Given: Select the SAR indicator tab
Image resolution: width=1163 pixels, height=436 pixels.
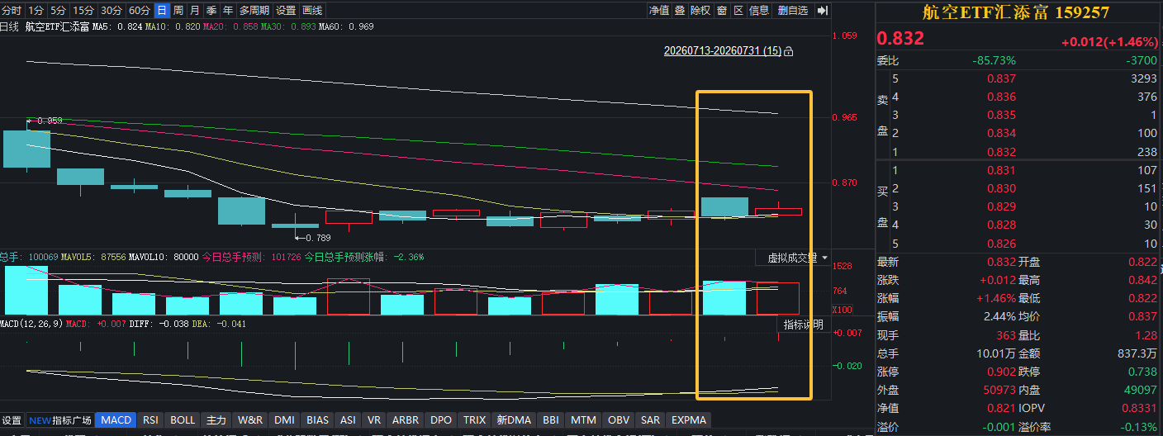Looking at the screenshot, I should pos(650,420).
